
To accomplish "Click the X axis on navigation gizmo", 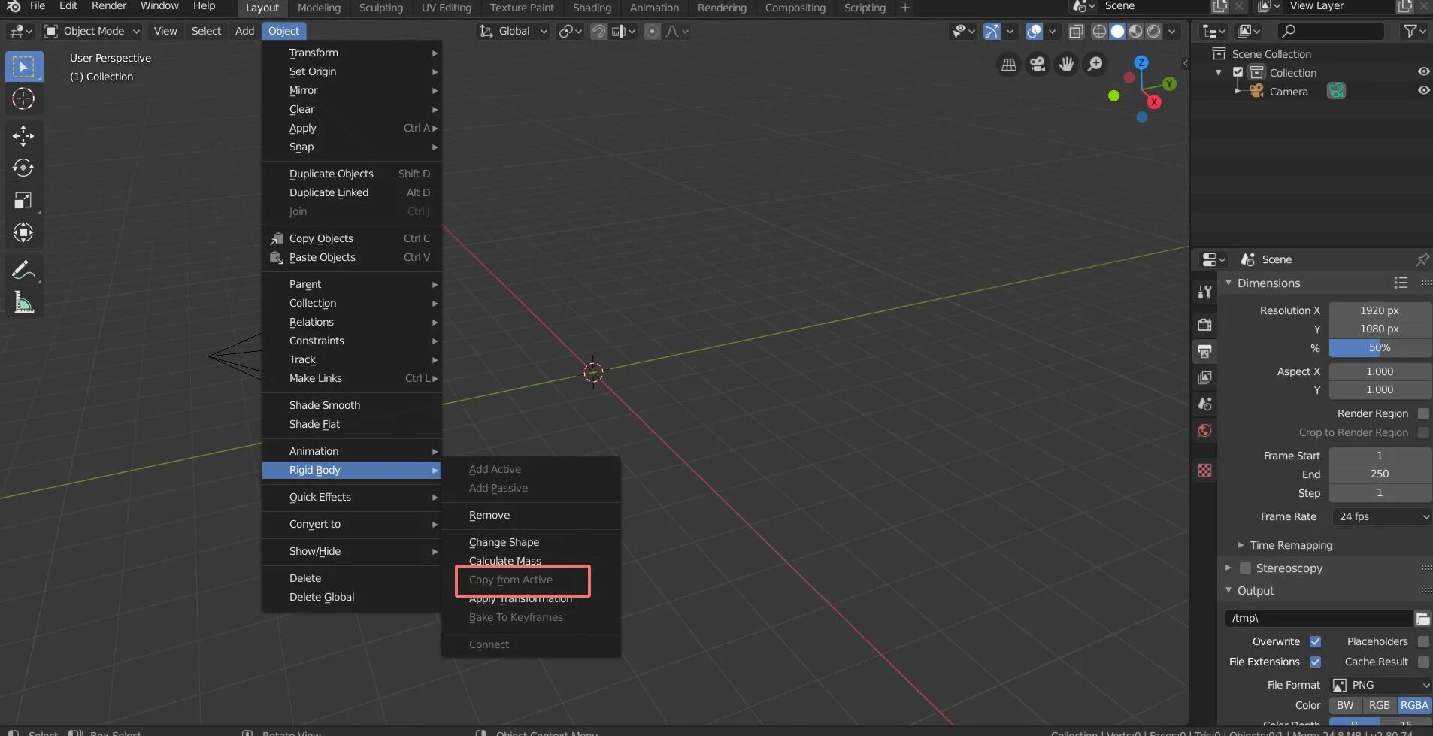I will tap(1154, 102).
